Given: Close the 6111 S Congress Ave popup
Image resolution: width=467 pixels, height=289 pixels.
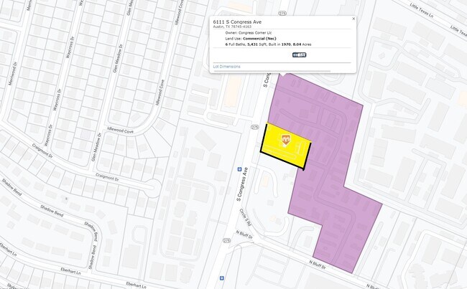Looking at the screenshot, I should click(353, 19).
